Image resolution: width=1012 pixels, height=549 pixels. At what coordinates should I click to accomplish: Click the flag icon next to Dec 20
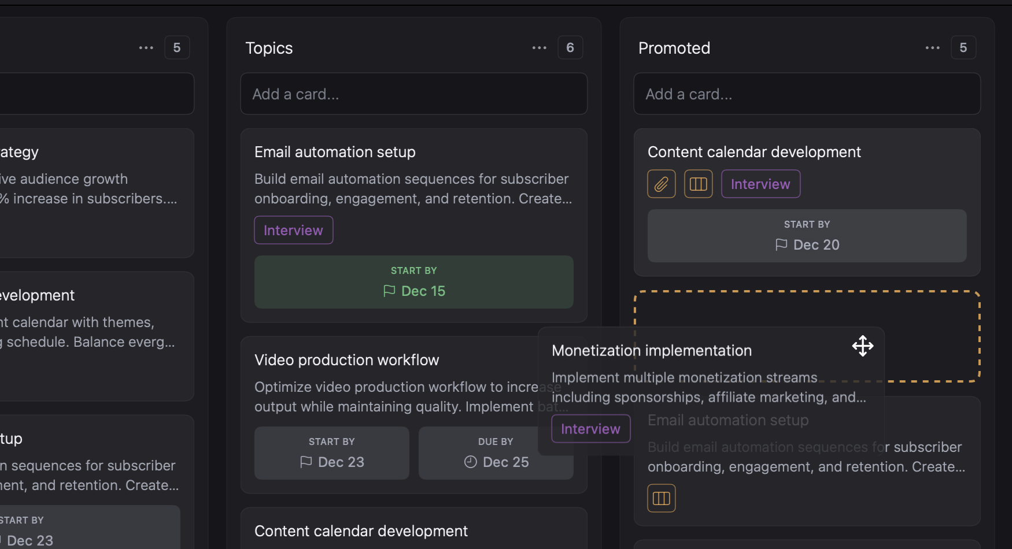pyautogui.click(x=782, y=244)
